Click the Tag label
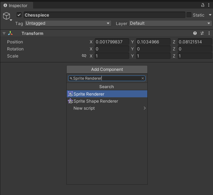 click(19, 24)
